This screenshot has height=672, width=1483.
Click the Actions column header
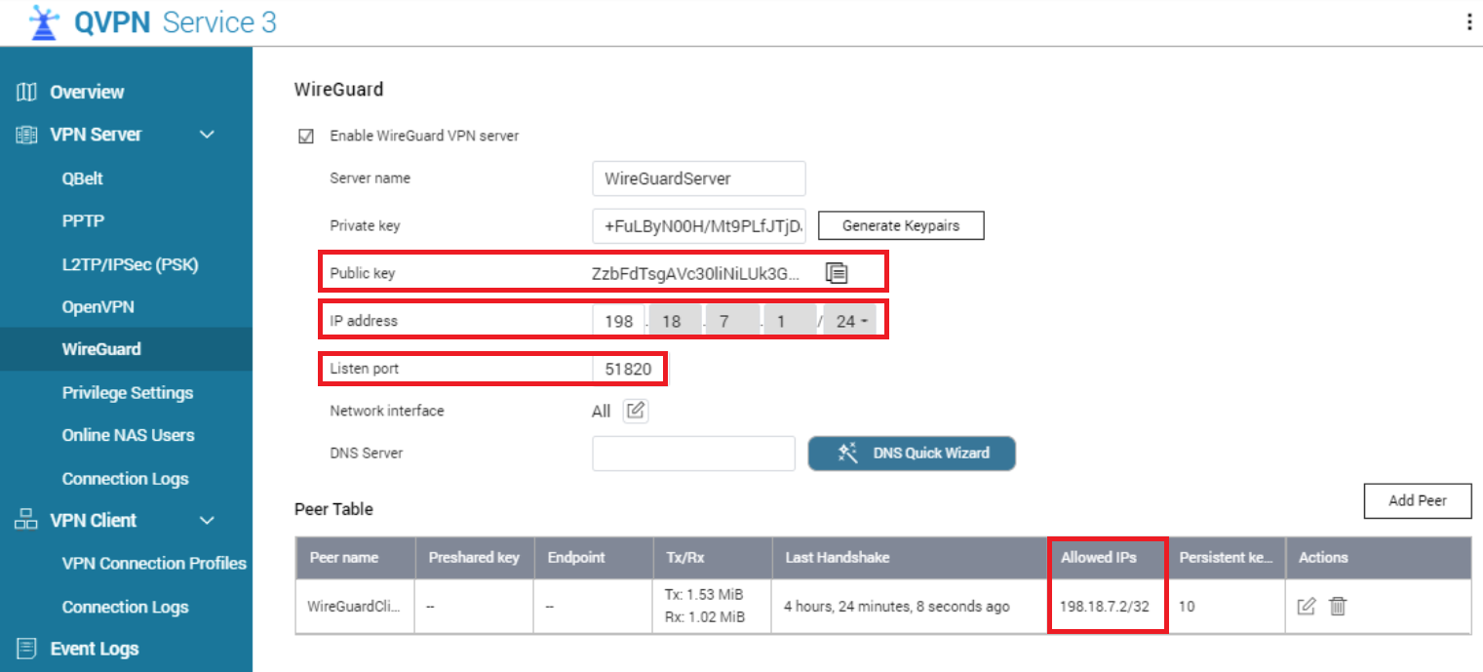[1378, 558]
